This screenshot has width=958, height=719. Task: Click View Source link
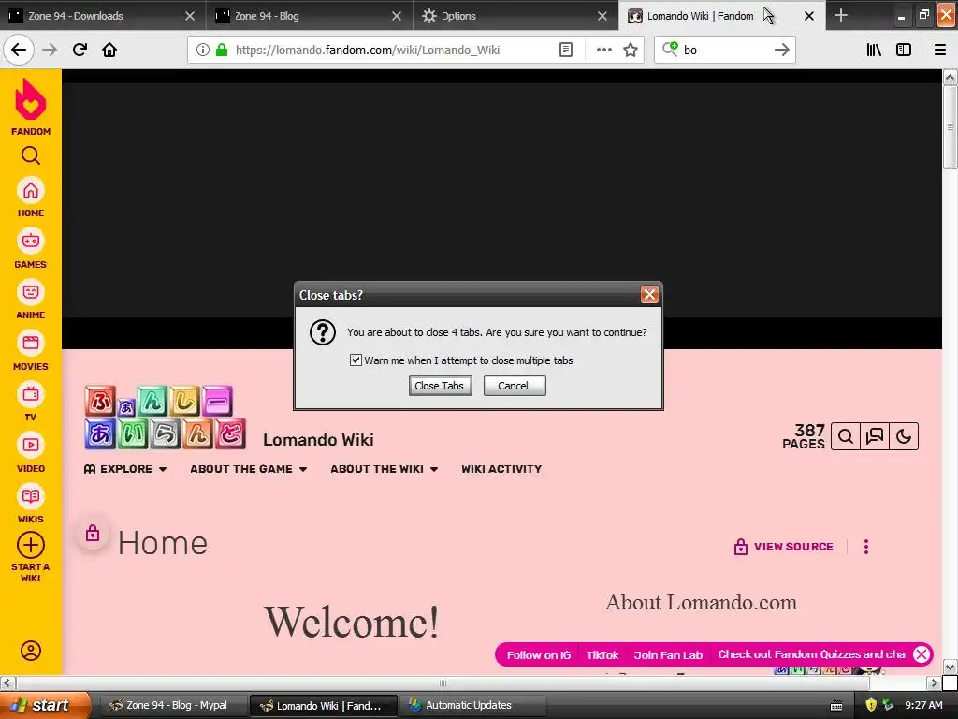pyautogui.click(x=784, y=547)
